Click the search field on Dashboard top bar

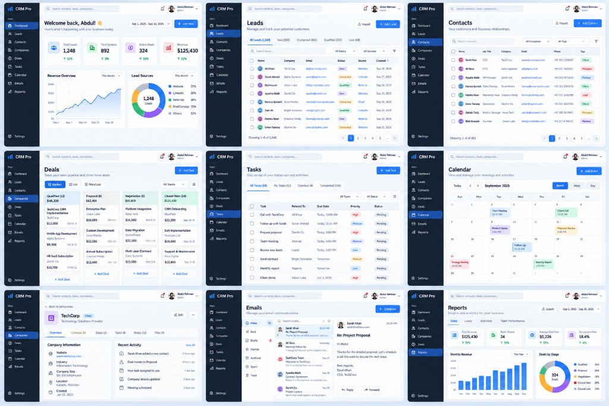click(x=81, y=8)
